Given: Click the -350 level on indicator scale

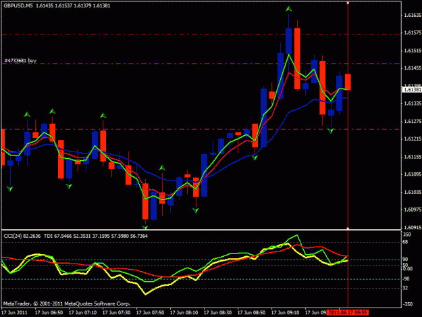Looking at the screenshot, I should click(x=408, y=304).
